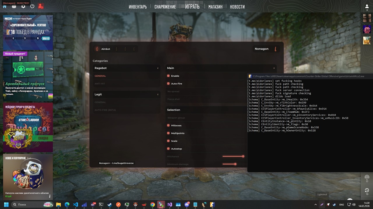373x209 pixels.
Task: Toggle the dimmed Force shot option
Action: coord(174,99)
